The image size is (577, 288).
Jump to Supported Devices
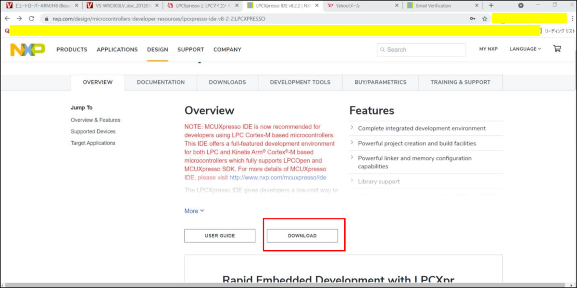click(93, 132)
